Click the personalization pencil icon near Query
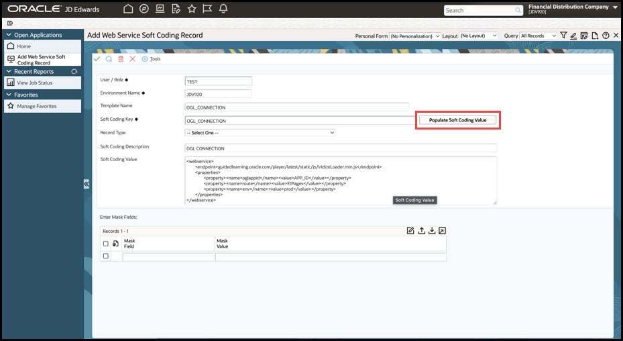The image size is (623, 341). click(573, 36)
